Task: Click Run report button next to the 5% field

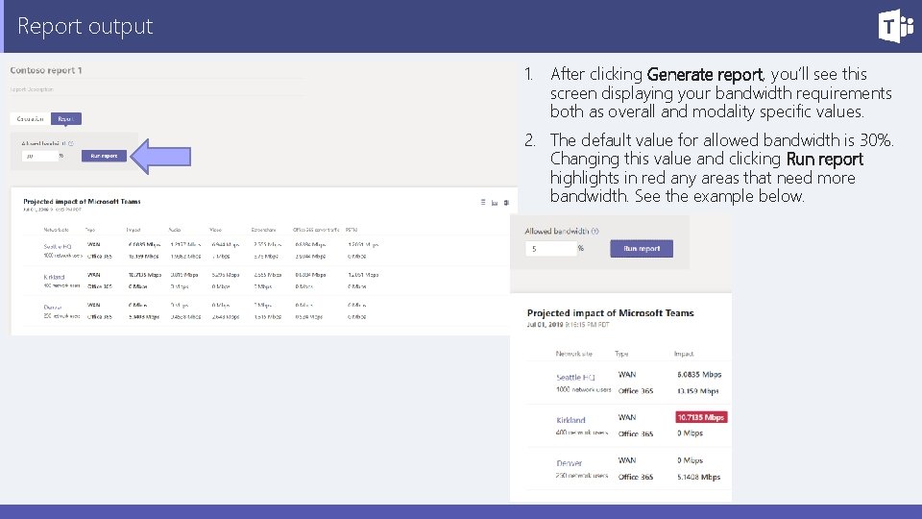Action: [x=642, y=248]
